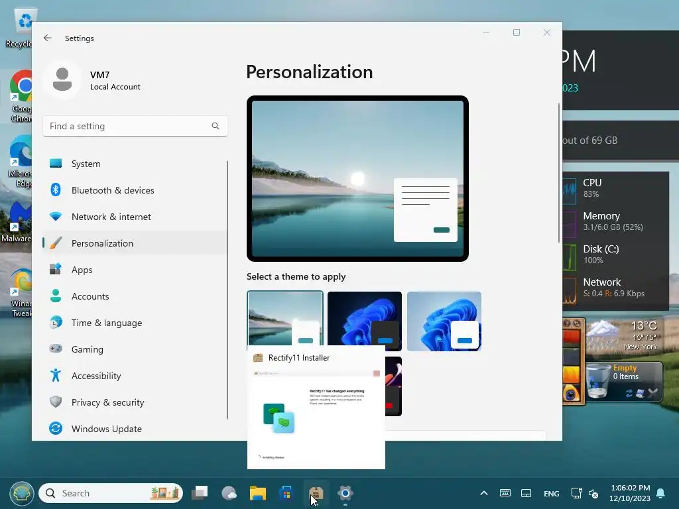Open the network status tray icon
Screen dimensions: 679x509
(x=576, y=493)
